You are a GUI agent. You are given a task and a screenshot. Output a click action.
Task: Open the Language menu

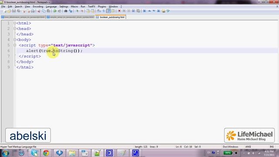click(x=51, y=7)
